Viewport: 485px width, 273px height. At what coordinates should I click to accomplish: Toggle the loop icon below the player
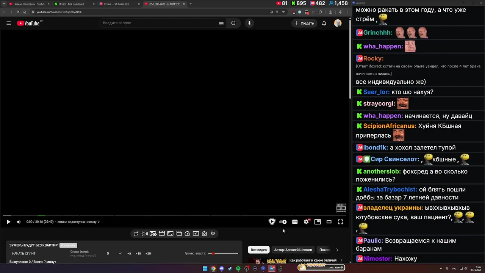click(136, 234)
